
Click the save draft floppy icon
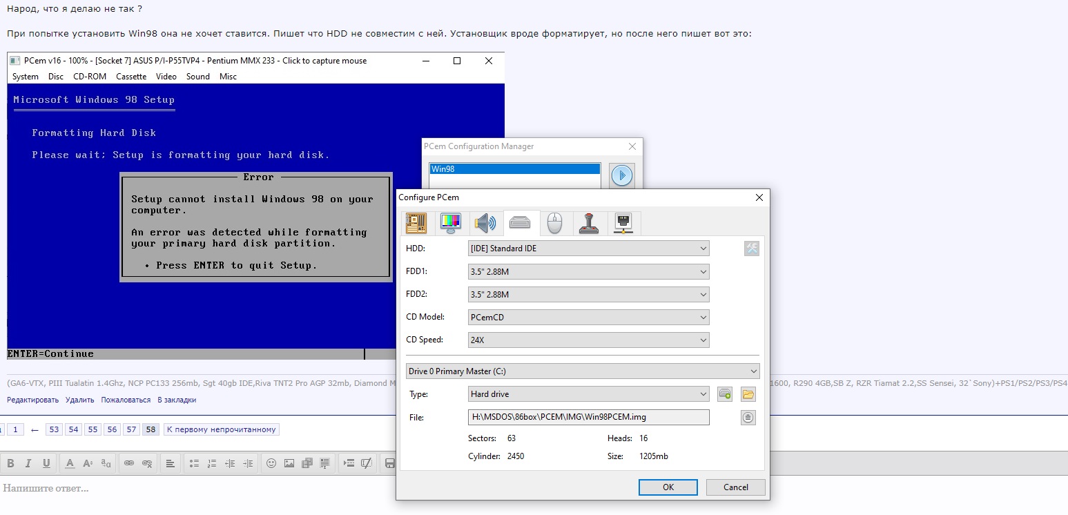(389, 463)
